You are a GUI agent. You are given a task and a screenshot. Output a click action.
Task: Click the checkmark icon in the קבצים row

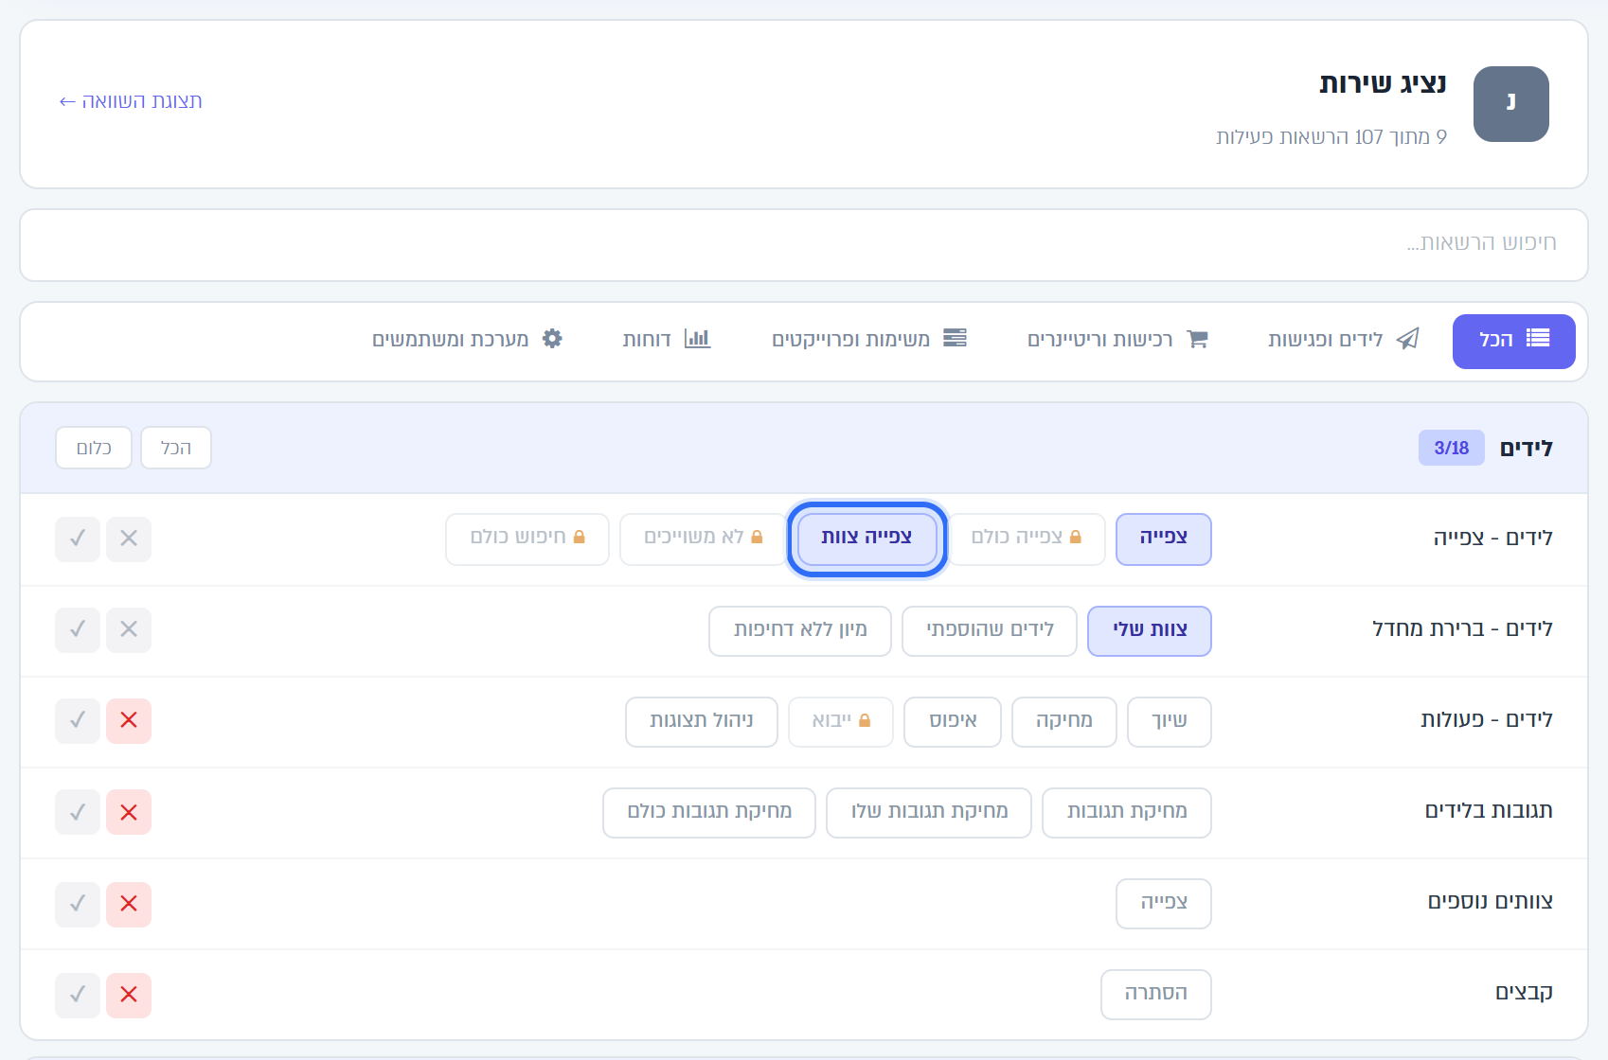click(78, 995)
